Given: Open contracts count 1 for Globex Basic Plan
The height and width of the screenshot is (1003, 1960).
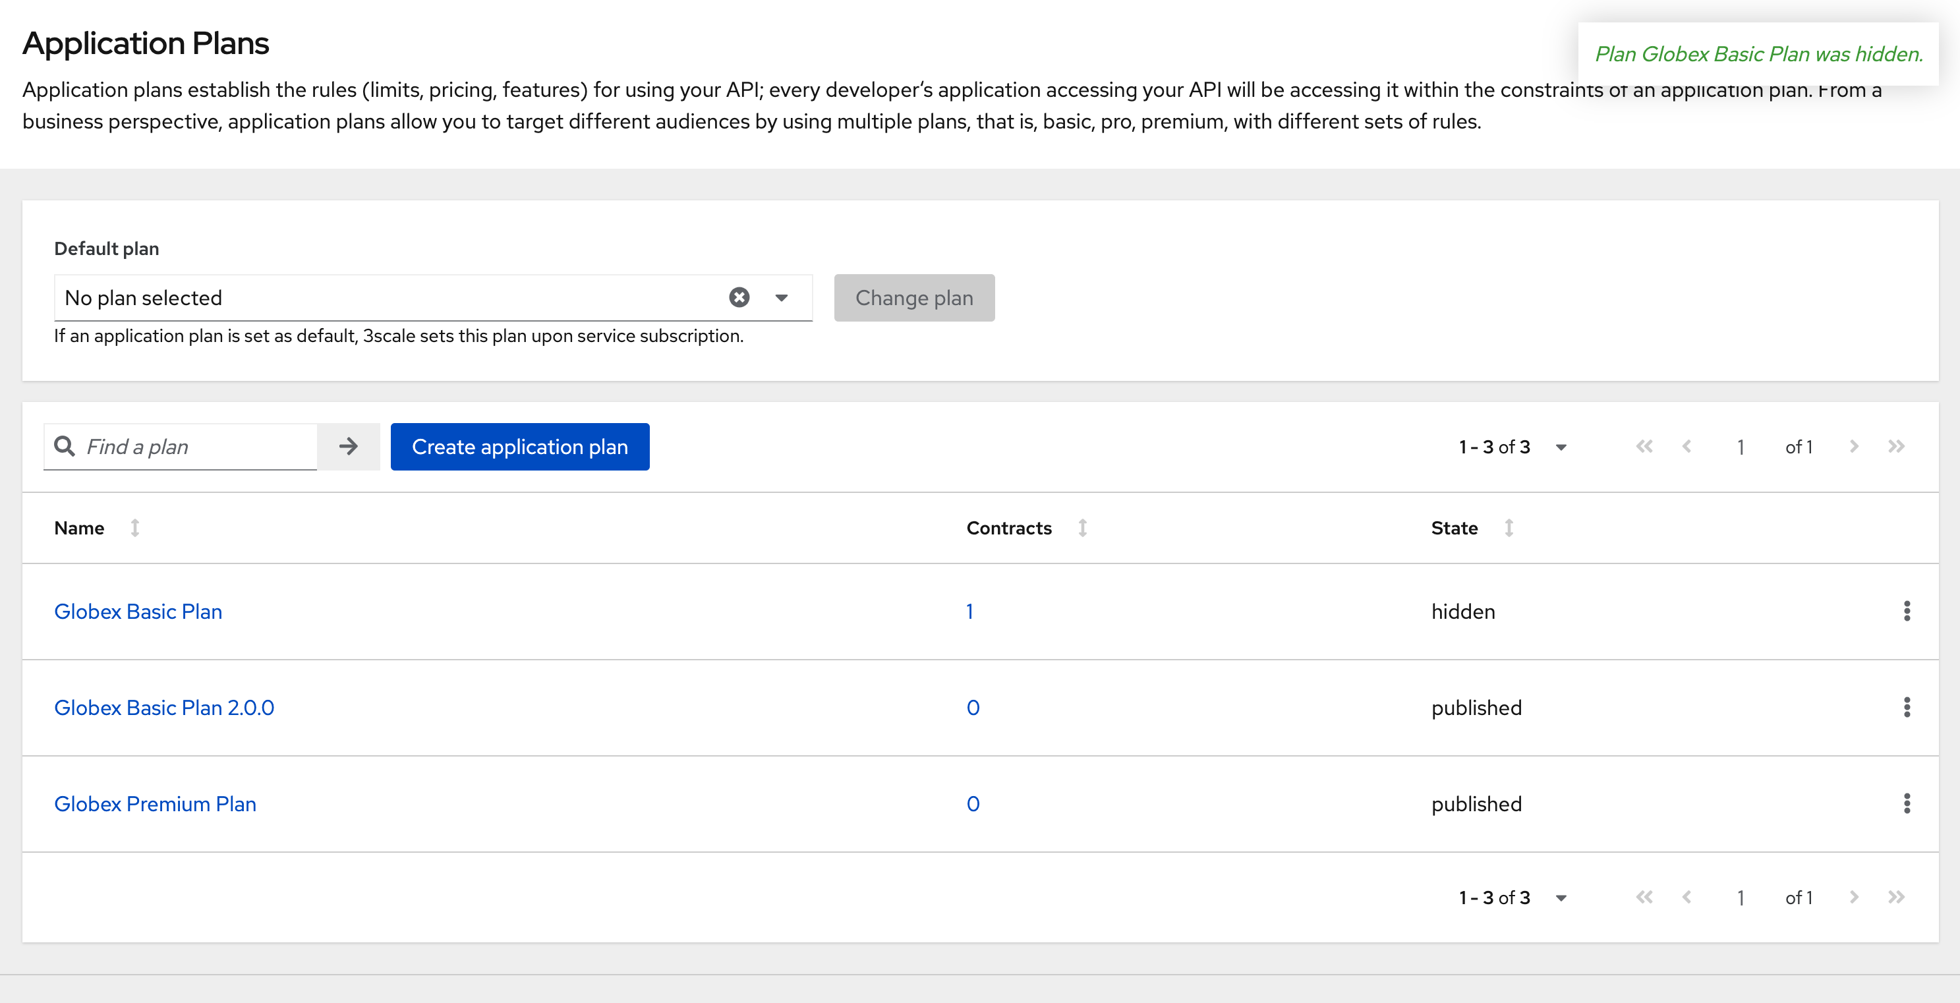Looking at the screenshot, I should tap(969, 611).
